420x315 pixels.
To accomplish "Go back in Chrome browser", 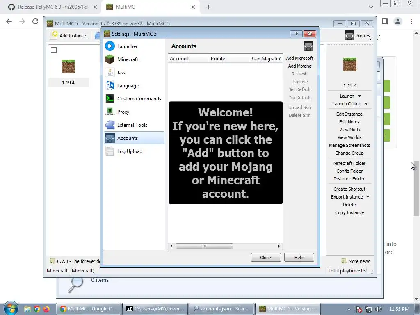I will tap(9, 21).
